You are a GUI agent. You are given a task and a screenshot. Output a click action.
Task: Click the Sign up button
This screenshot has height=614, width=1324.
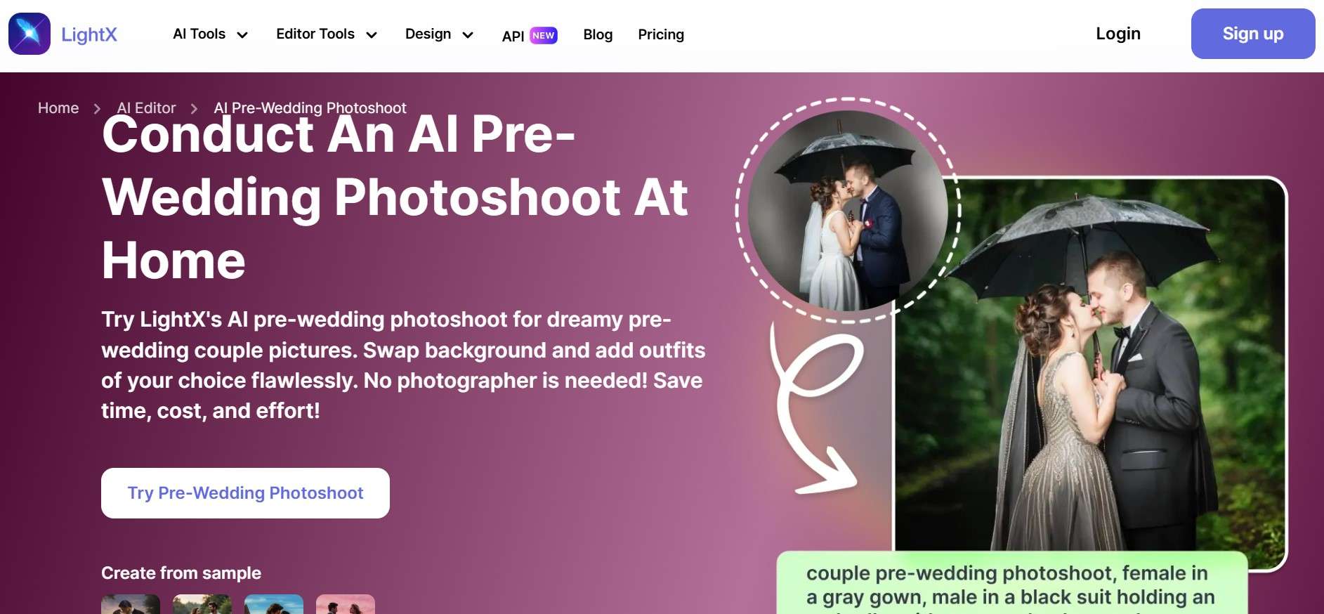(1253, 34)
